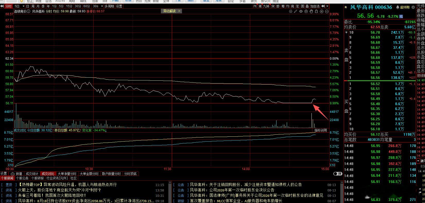Open dropdown arrow at right end of toolbar

pos(327,6)
